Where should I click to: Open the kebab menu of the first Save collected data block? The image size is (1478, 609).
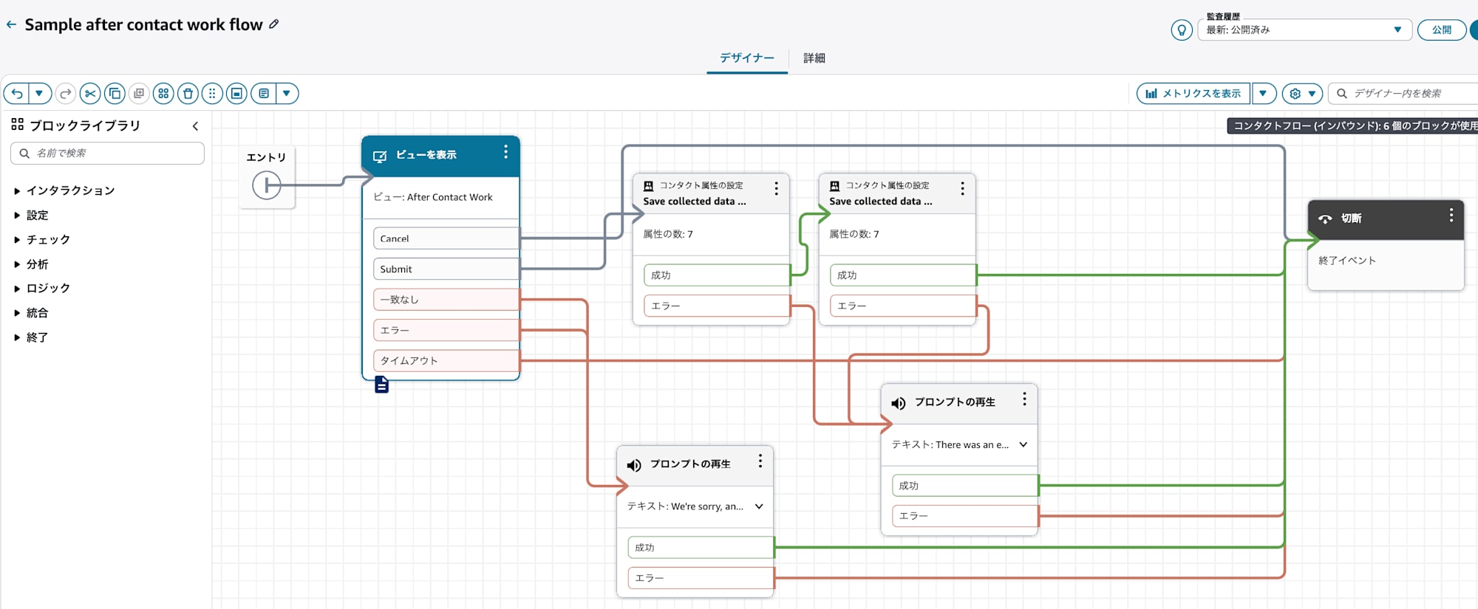click(776, 188)
